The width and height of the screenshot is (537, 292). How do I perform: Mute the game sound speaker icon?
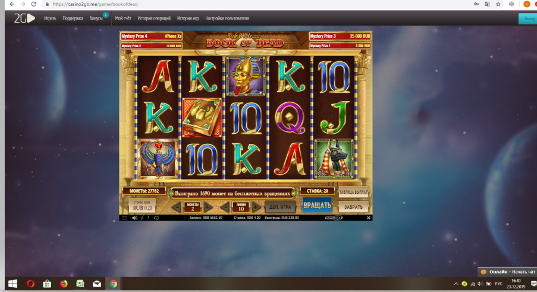pyautogui.click(x=134, y=218)
